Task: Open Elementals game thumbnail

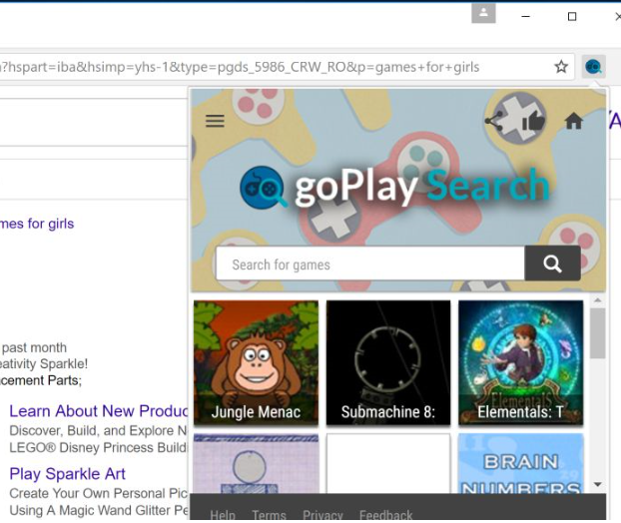Action: tap(520, 363)
